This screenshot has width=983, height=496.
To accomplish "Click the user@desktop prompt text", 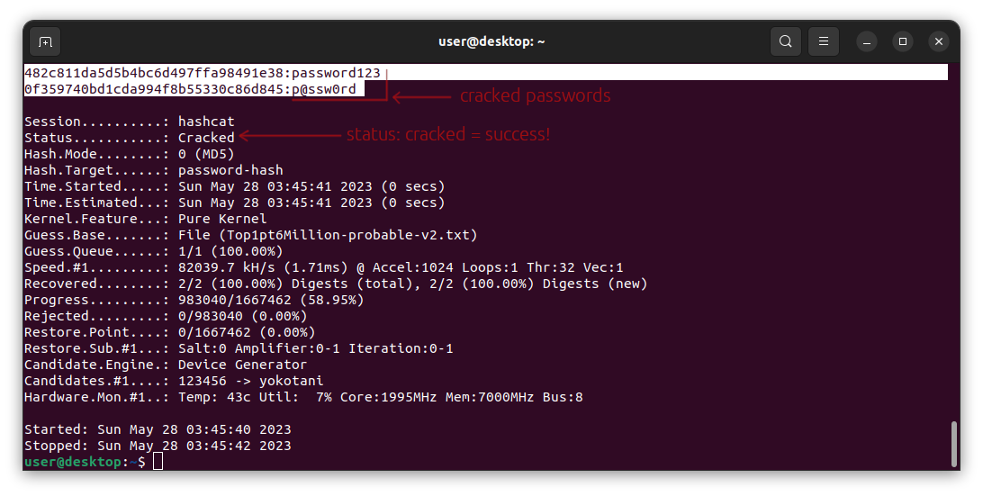I will (72, 462).
